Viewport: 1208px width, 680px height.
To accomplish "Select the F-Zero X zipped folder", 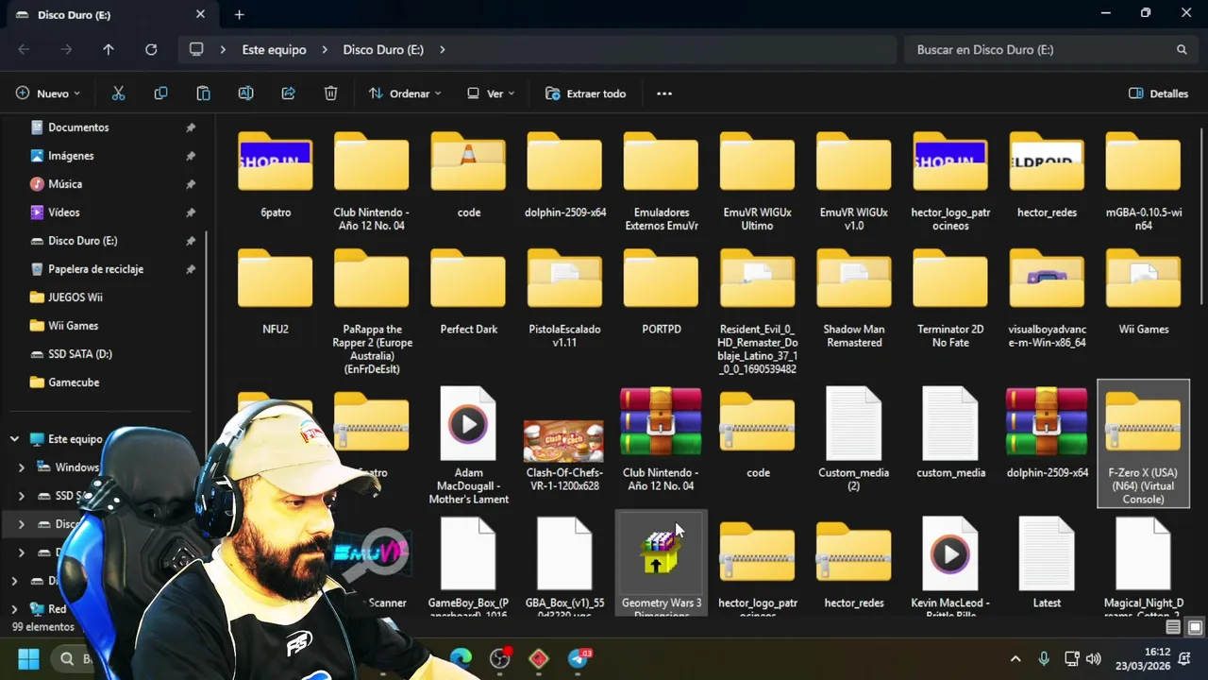I will 1143,444.
